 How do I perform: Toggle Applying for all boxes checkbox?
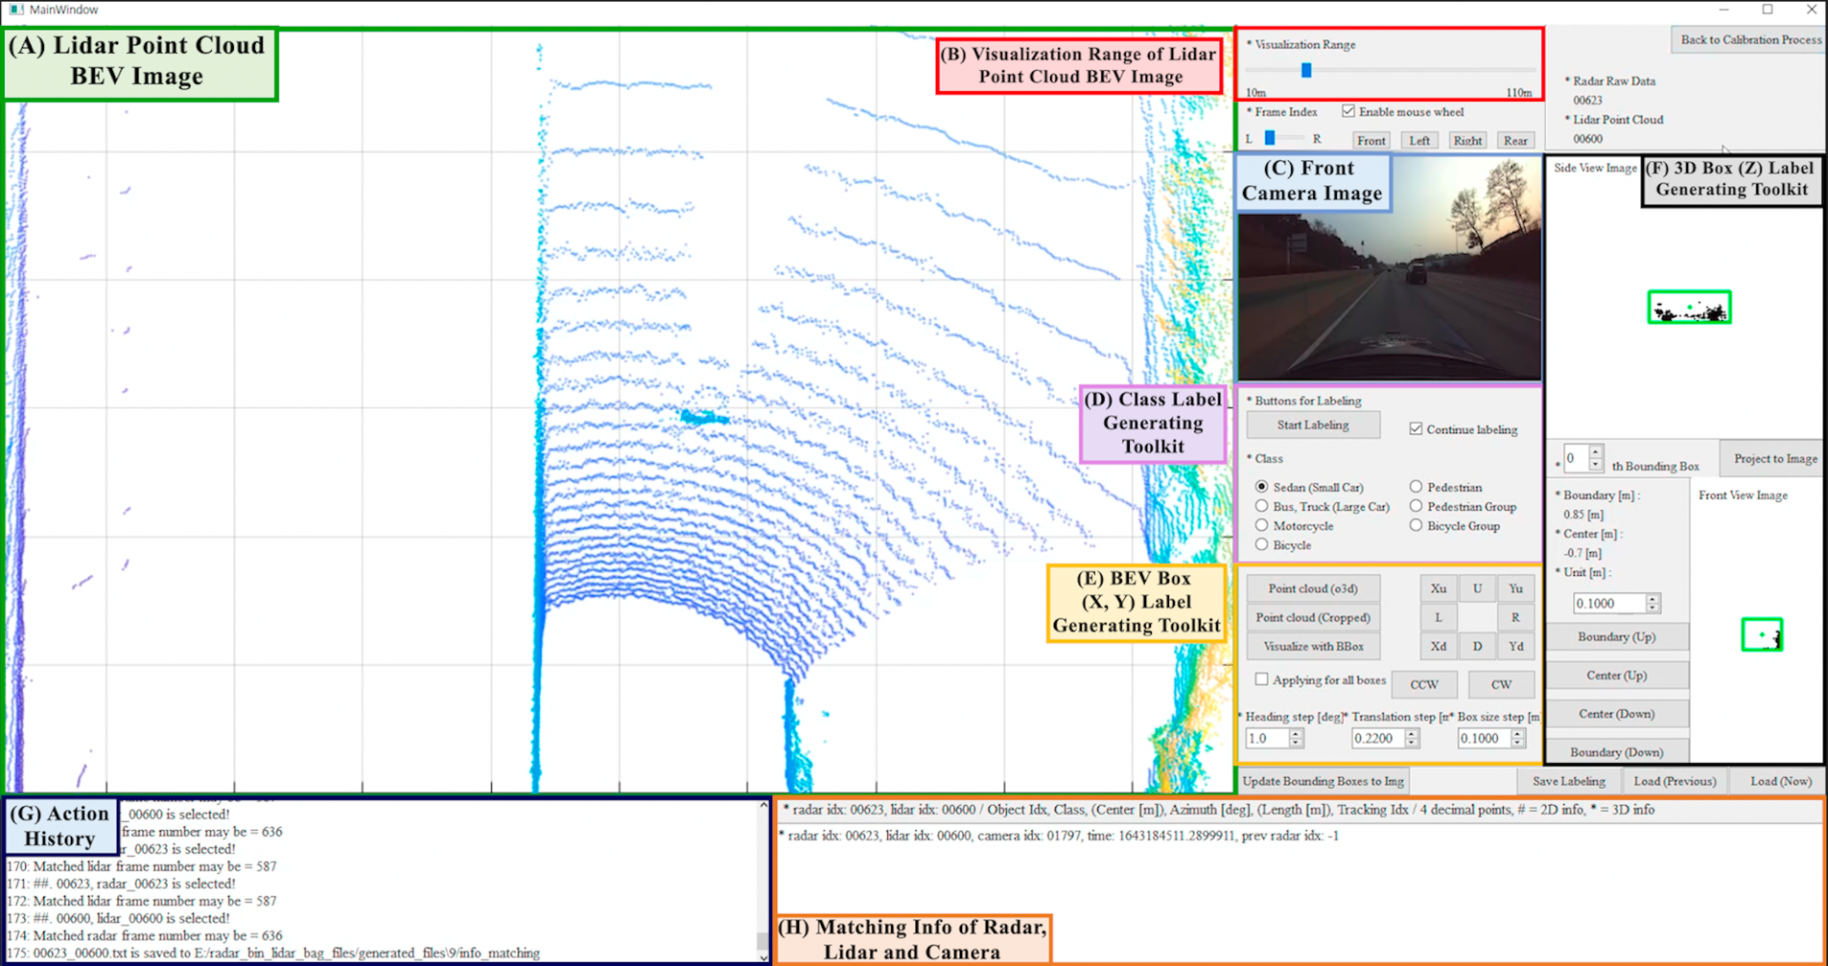tap(1262, 679)
